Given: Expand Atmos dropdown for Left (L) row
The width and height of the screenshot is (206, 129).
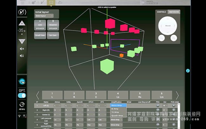Looking at the screenshot, I should click(58, 106).
